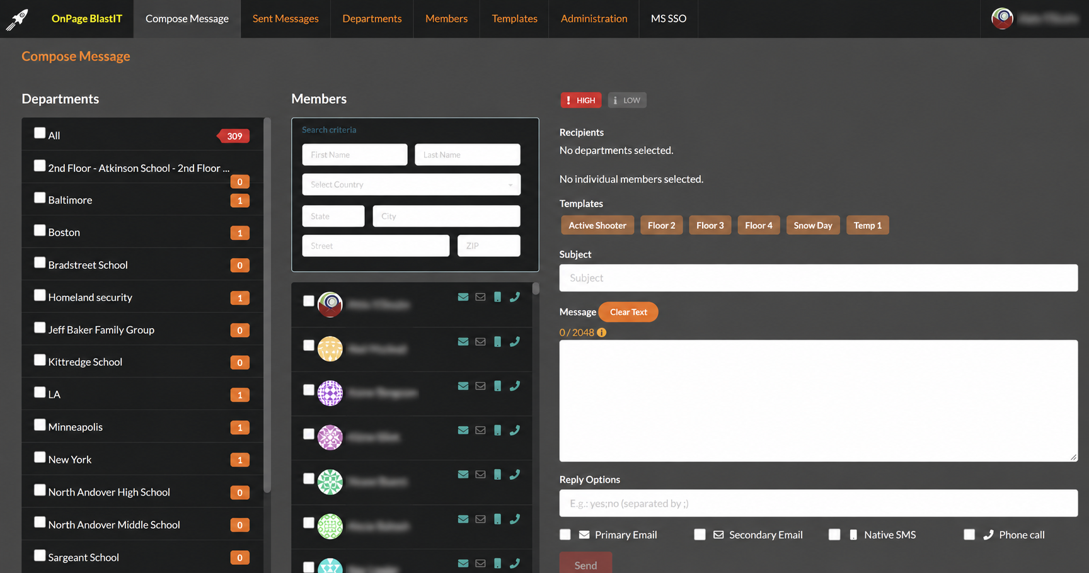The image size is (1089, 573).
Task: Open the Sent Messages tab
Action: pyautogui.click(x=285, y=19)
